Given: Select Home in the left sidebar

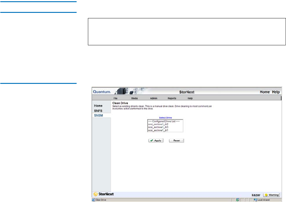Looking at the screenshot, I should tap(98, 106).
